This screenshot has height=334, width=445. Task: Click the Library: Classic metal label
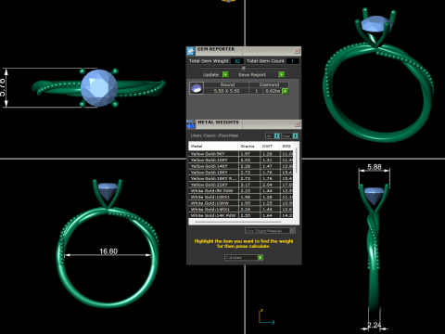point(214,135)
